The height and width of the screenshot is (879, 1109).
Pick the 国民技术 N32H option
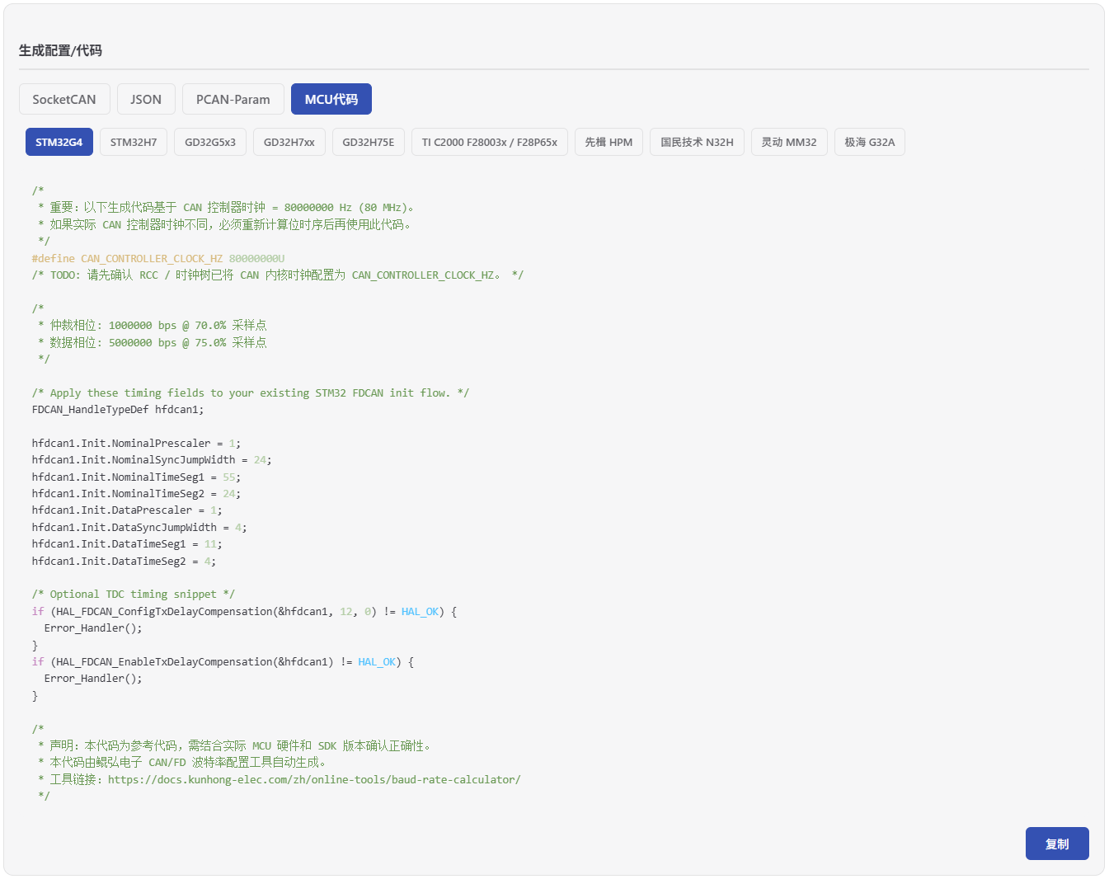[697, 142]
